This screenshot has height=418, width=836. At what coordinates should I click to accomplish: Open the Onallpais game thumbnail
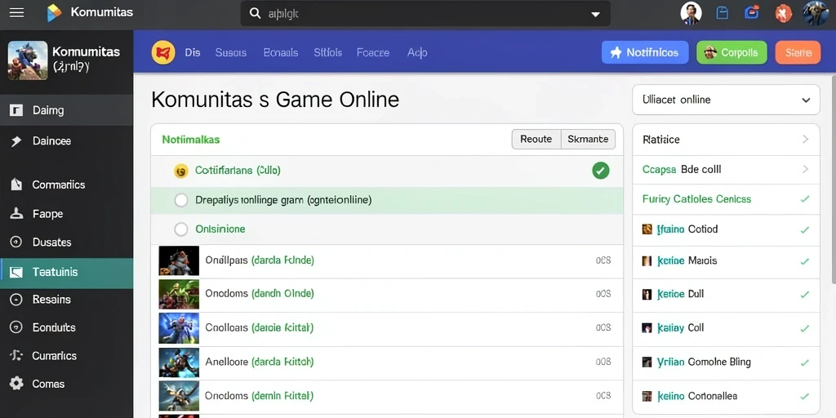coord(179,260)
